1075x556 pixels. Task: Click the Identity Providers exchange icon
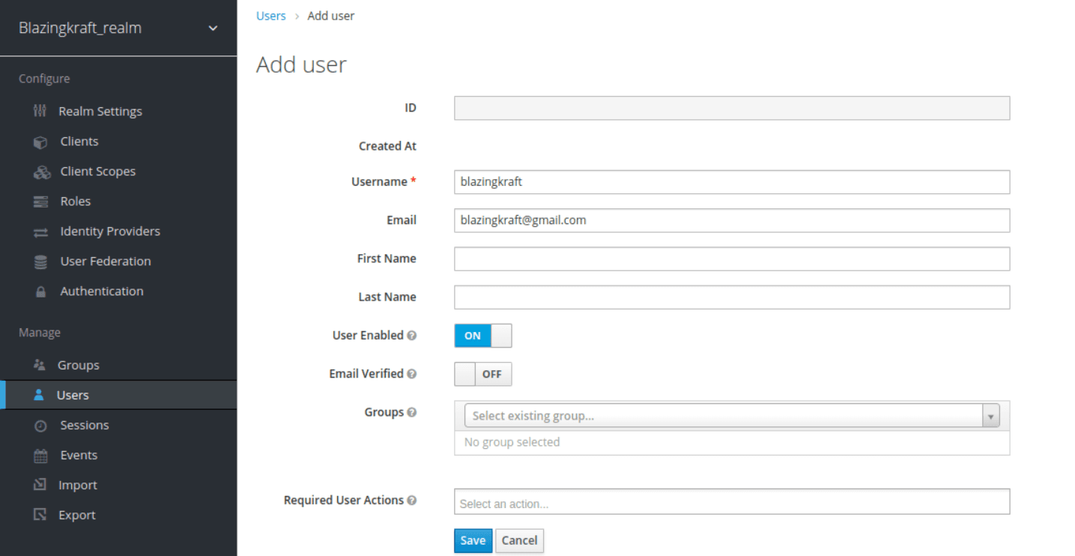[41, 232]
